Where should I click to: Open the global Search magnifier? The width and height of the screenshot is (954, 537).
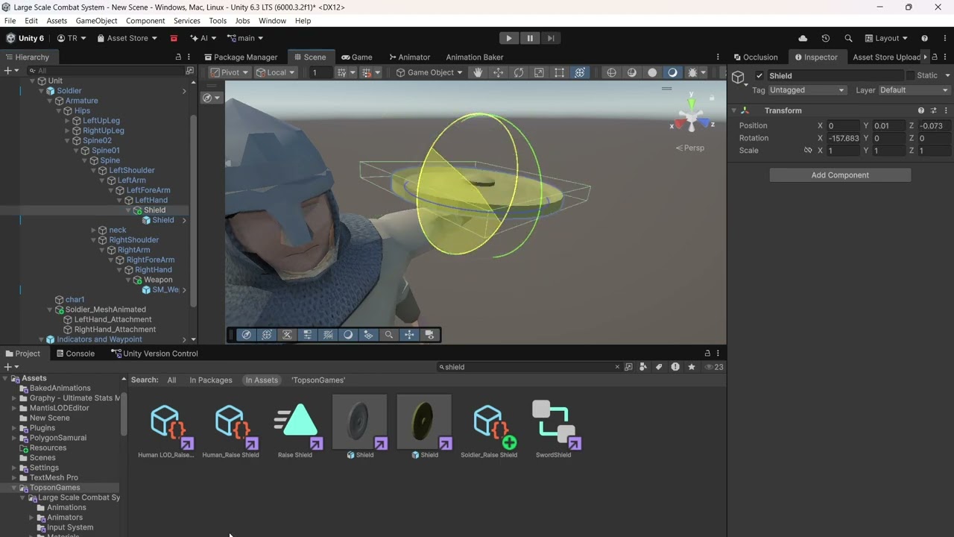tap(848, 38)
